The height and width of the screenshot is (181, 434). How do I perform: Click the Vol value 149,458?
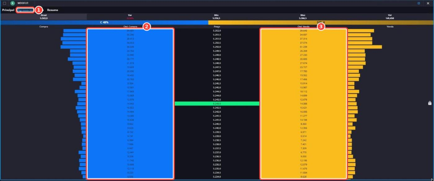point(390,18)
